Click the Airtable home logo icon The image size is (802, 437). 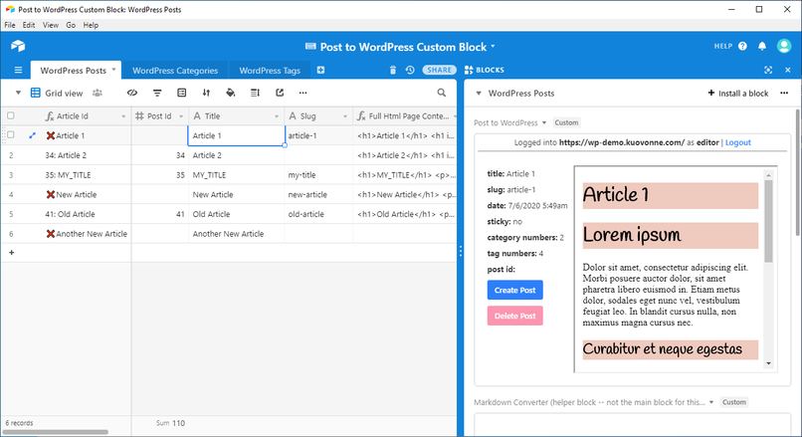coord(18,46)
